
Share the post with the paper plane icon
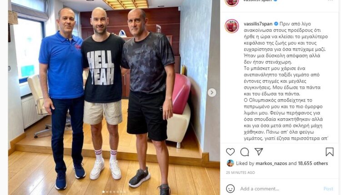click(259, 151)
